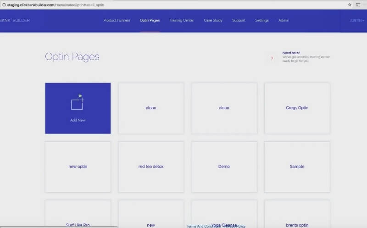This screenshot has height=228, width=367.
Task: Open the brents optin card
Action: pos(297,214)
